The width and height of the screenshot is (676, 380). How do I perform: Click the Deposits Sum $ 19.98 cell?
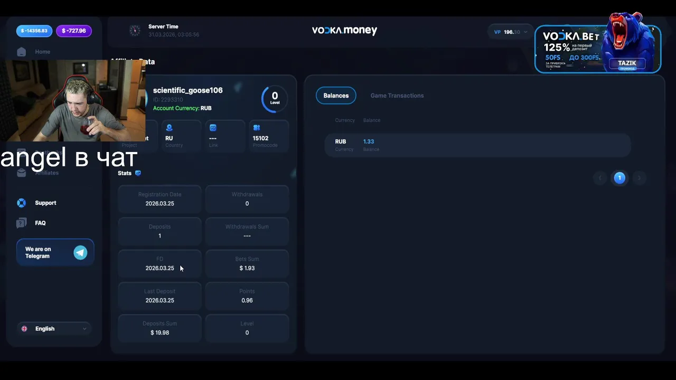159,328
